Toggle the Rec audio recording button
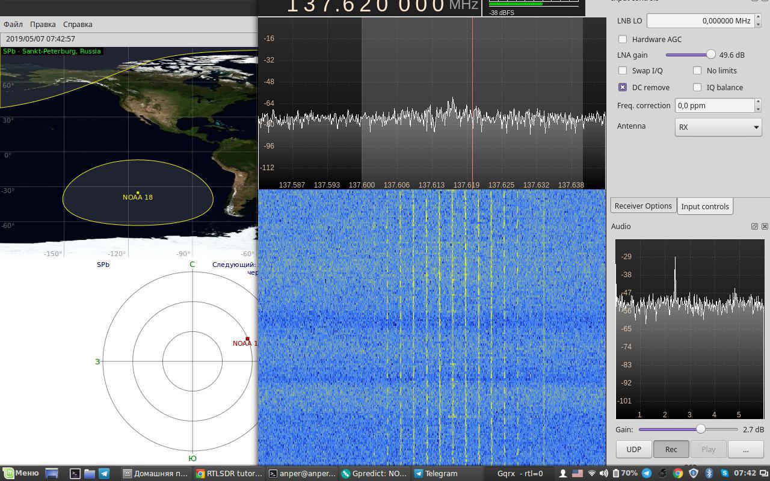The image size is (770, 481). (671, 449)
